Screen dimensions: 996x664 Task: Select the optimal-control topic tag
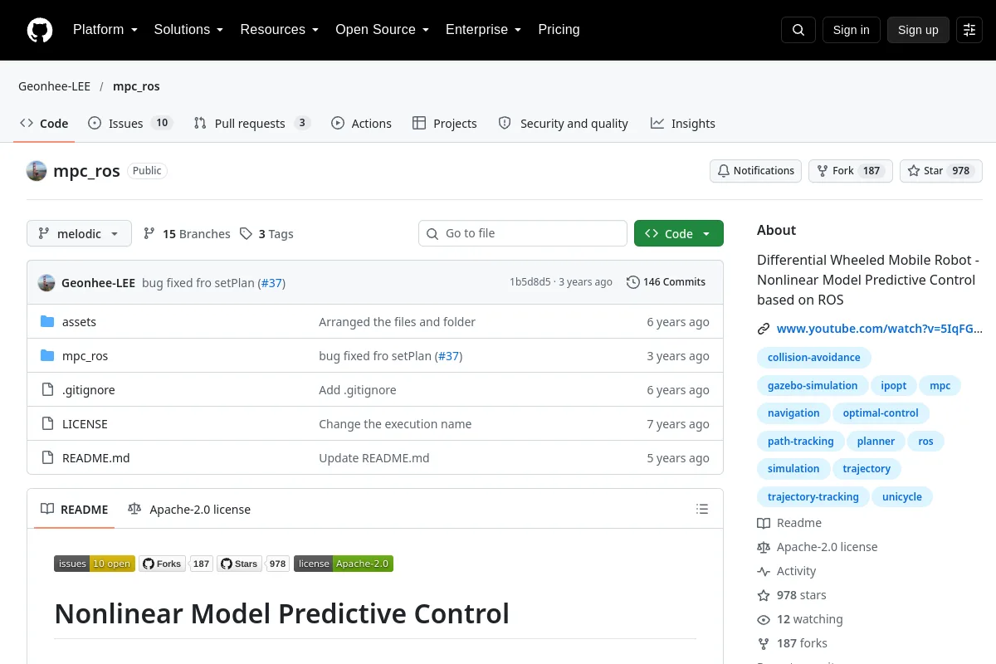881,413
